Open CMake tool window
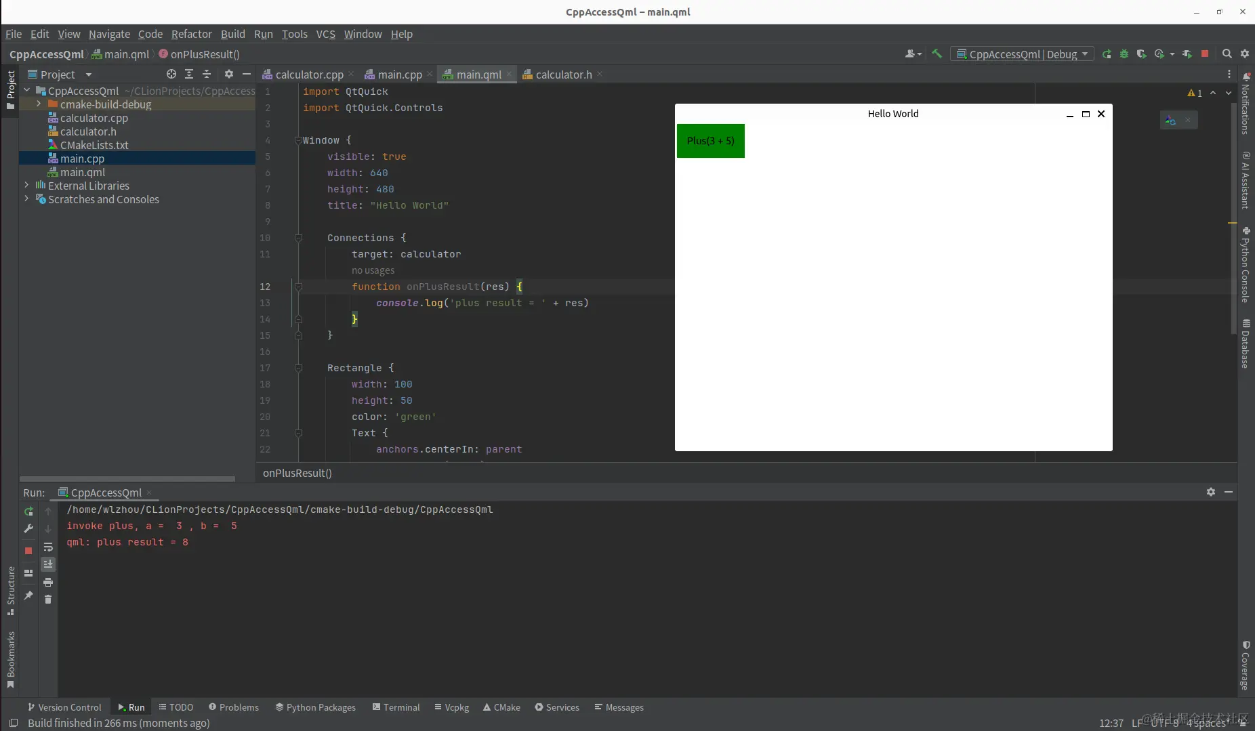Screen dimensions: 1255x731 coord(501,707)
